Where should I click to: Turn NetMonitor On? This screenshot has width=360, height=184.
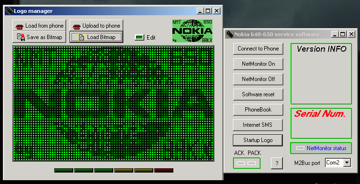(258, 64)
